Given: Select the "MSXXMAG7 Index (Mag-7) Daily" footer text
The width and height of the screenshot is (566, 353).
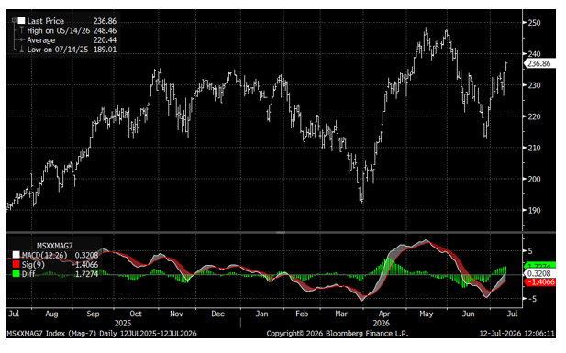Looking at the screenshot, I should [x=61, y=334].
